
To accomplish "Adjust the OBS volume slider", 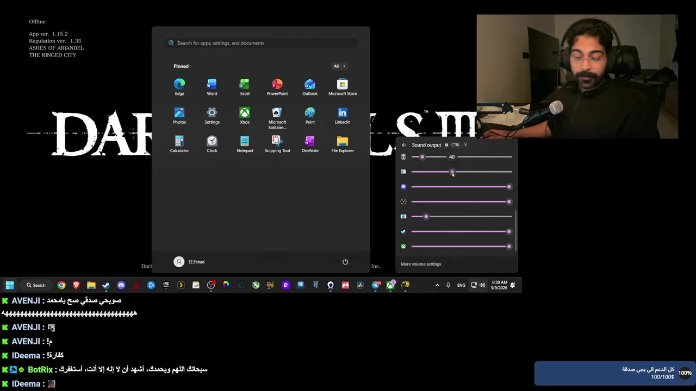I will coord(462,201).
